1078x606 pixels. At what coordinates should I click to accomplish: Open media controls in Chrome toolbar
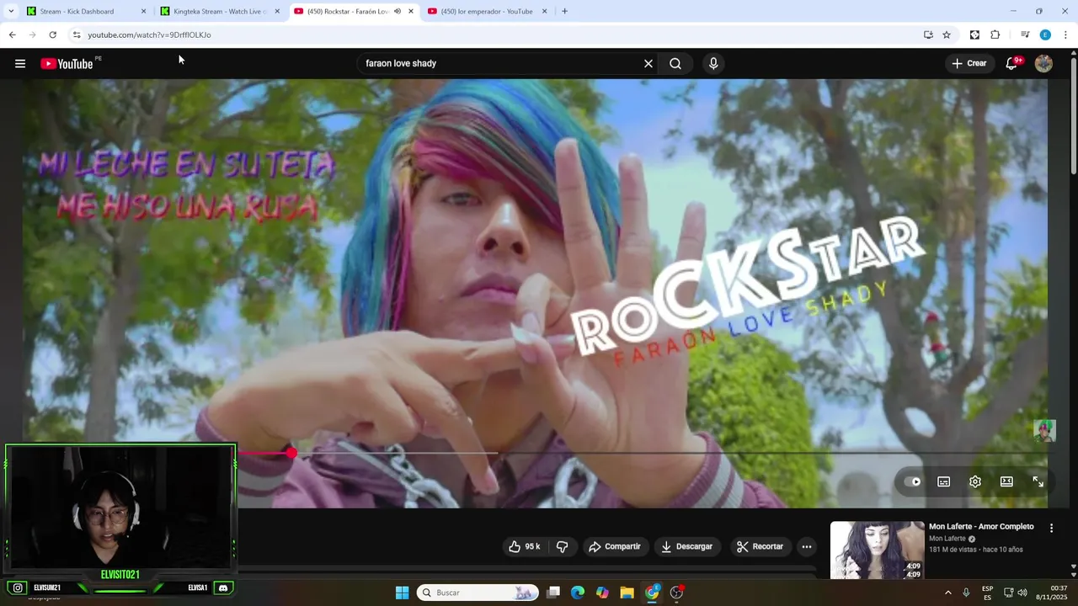click(x=1025, y=35)
